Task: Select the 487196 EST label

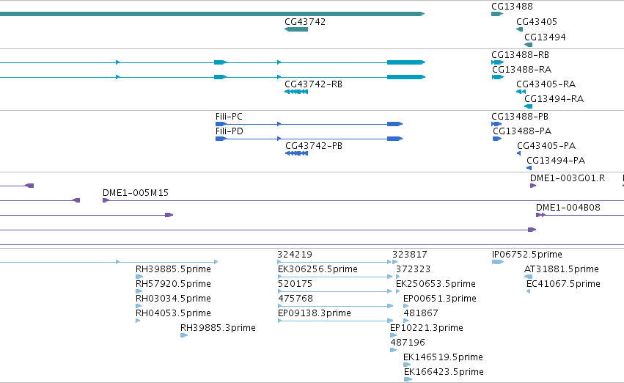Action: point(408,343)
